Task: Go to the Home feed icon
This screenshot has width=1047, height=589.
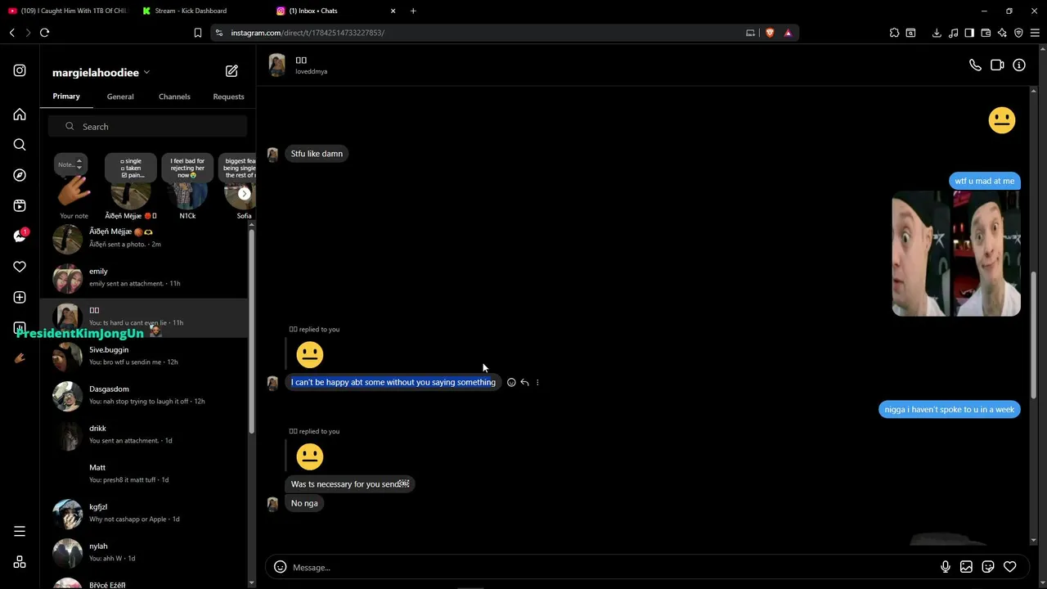Action: coord(20,115)
